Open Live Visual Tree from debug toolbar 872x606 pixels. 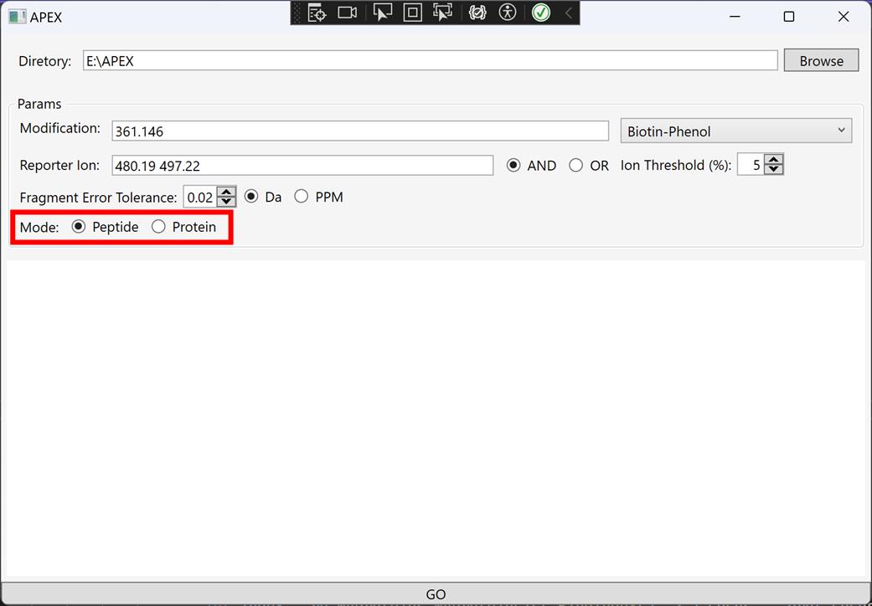(317, 13)
